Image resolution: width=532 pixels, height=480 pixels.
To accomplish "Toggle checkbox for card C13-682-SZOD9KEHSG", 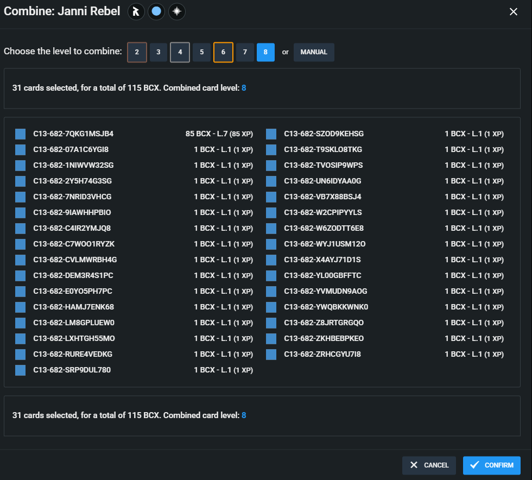I will point(271,134).
